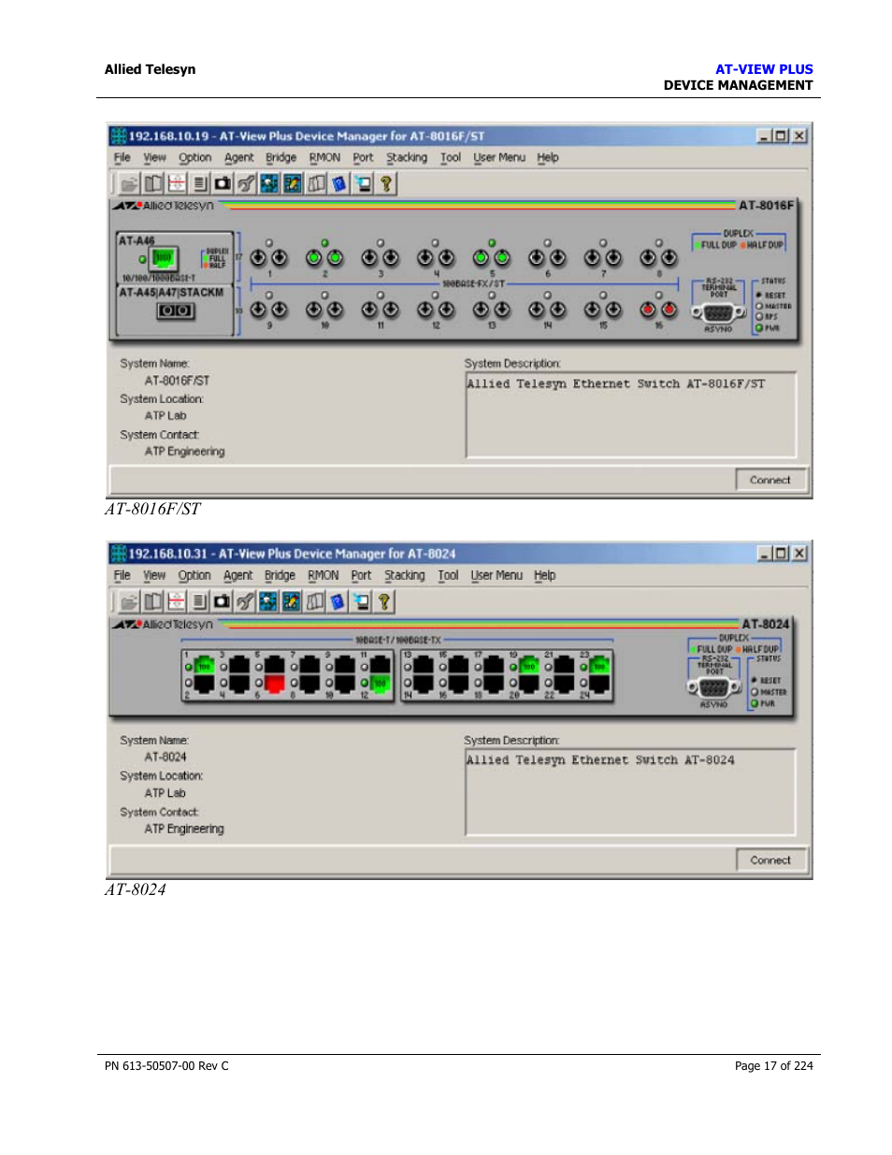Click 'AT-8016F/ST' system name value
This screenshot has width=892, height=1155.
tap(177, 381)
